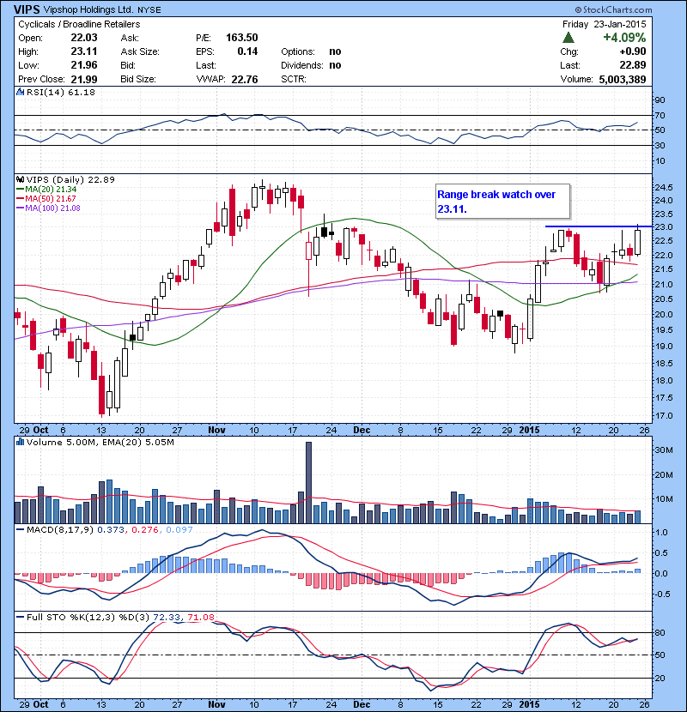The image size is (687, 712).
Task: Click the MACD(8,17,9) legend label
Action: [x=60, y=529]
